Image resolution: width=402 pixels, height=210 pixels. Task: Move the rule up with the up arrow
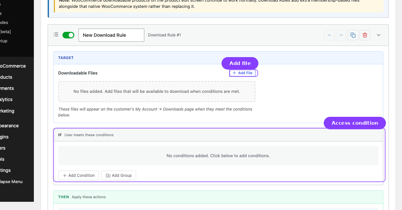[x=329, y=35]
